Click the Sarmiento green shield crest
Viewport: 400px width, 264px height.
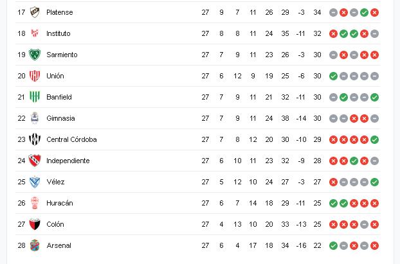(34, 55)
